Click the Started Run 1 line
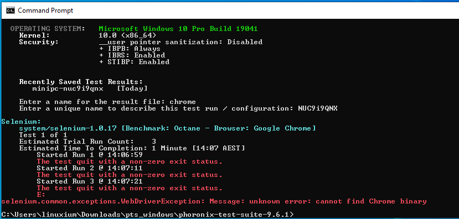This screenshot has height=219, width=459. (90, 155)
